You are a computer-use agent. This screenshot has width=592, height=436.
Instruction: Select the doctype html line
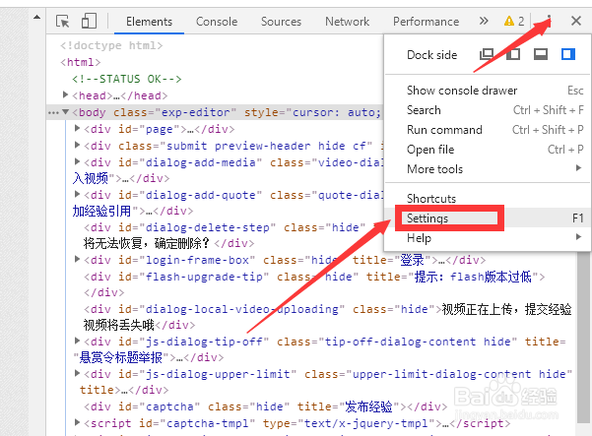[x=111, y=45]
